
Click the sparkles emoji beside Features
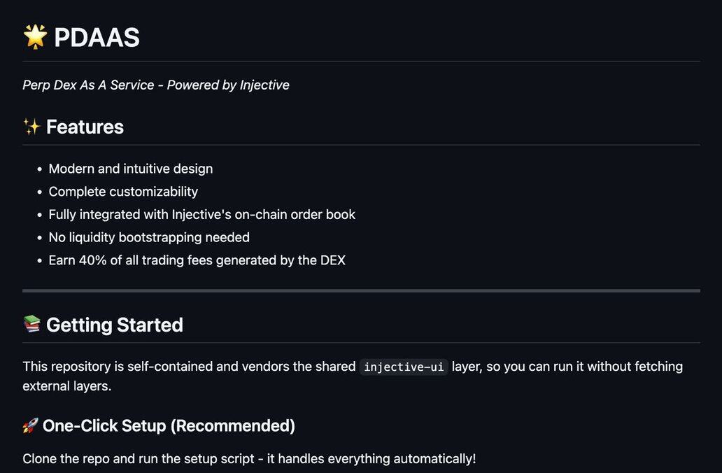tap(31, 127)
